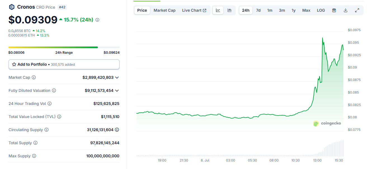Show Max Supply info icon

[34, 156]
